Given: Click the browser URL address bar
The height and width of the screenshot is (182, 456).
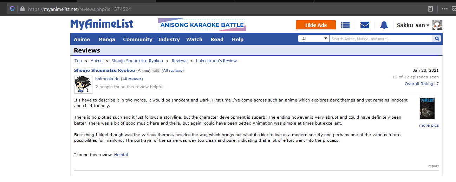Looking at the screenshot, I should (x=225, y=9).
